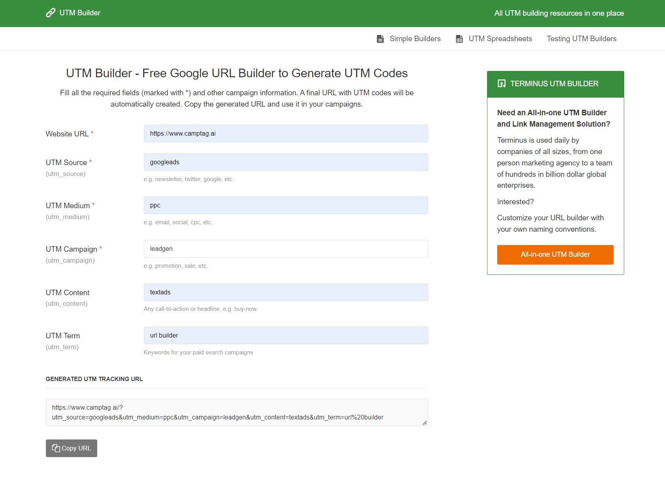Viewport: 665px width, 481px height.
Task: Click the document icon beside Simple Builders
Action: [x=380, y=38]
